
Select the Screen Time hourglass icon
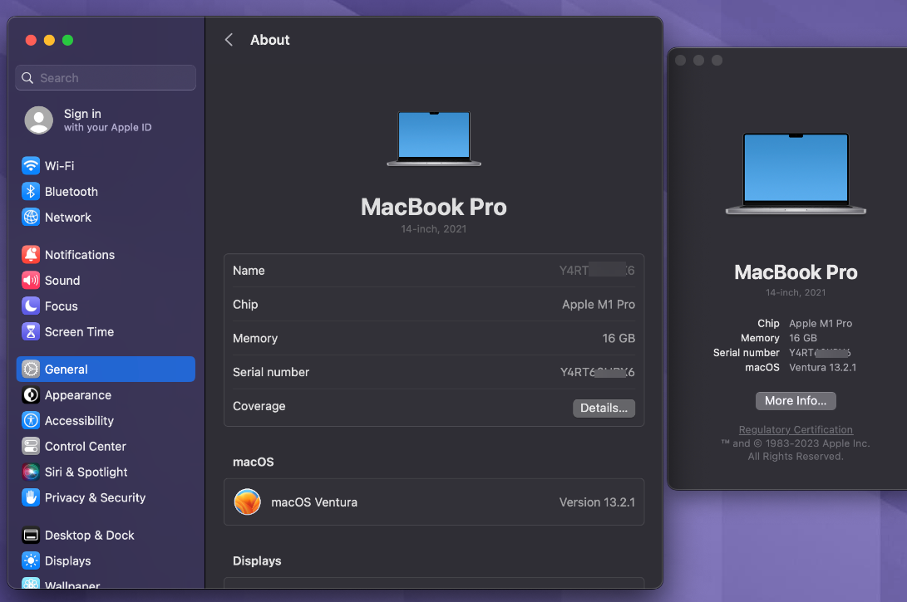click(x=31, y=331)
